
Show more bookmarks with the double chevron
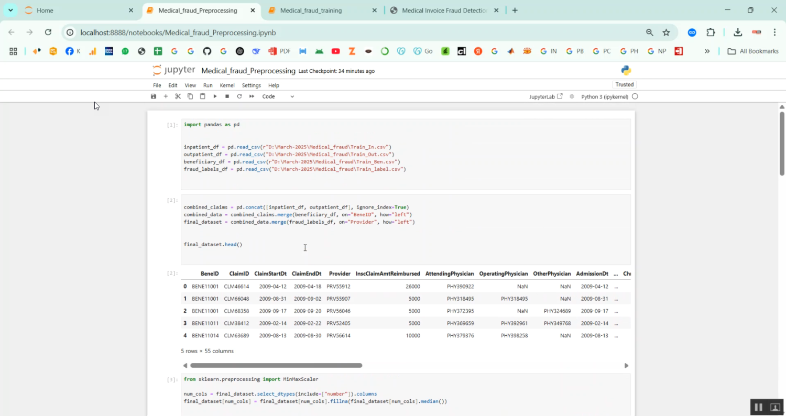tap(707, 51)
